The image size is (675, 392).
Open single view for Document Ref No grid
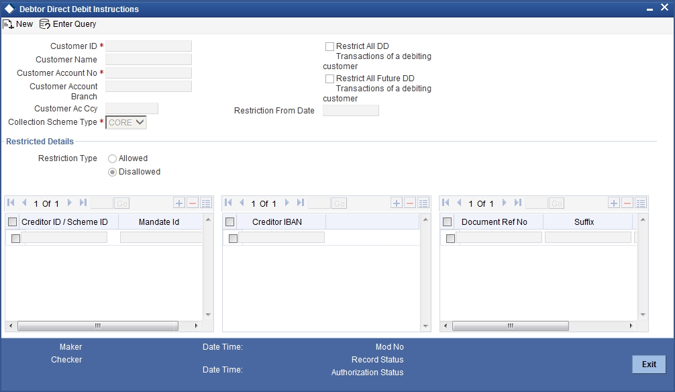click(641, 203)
